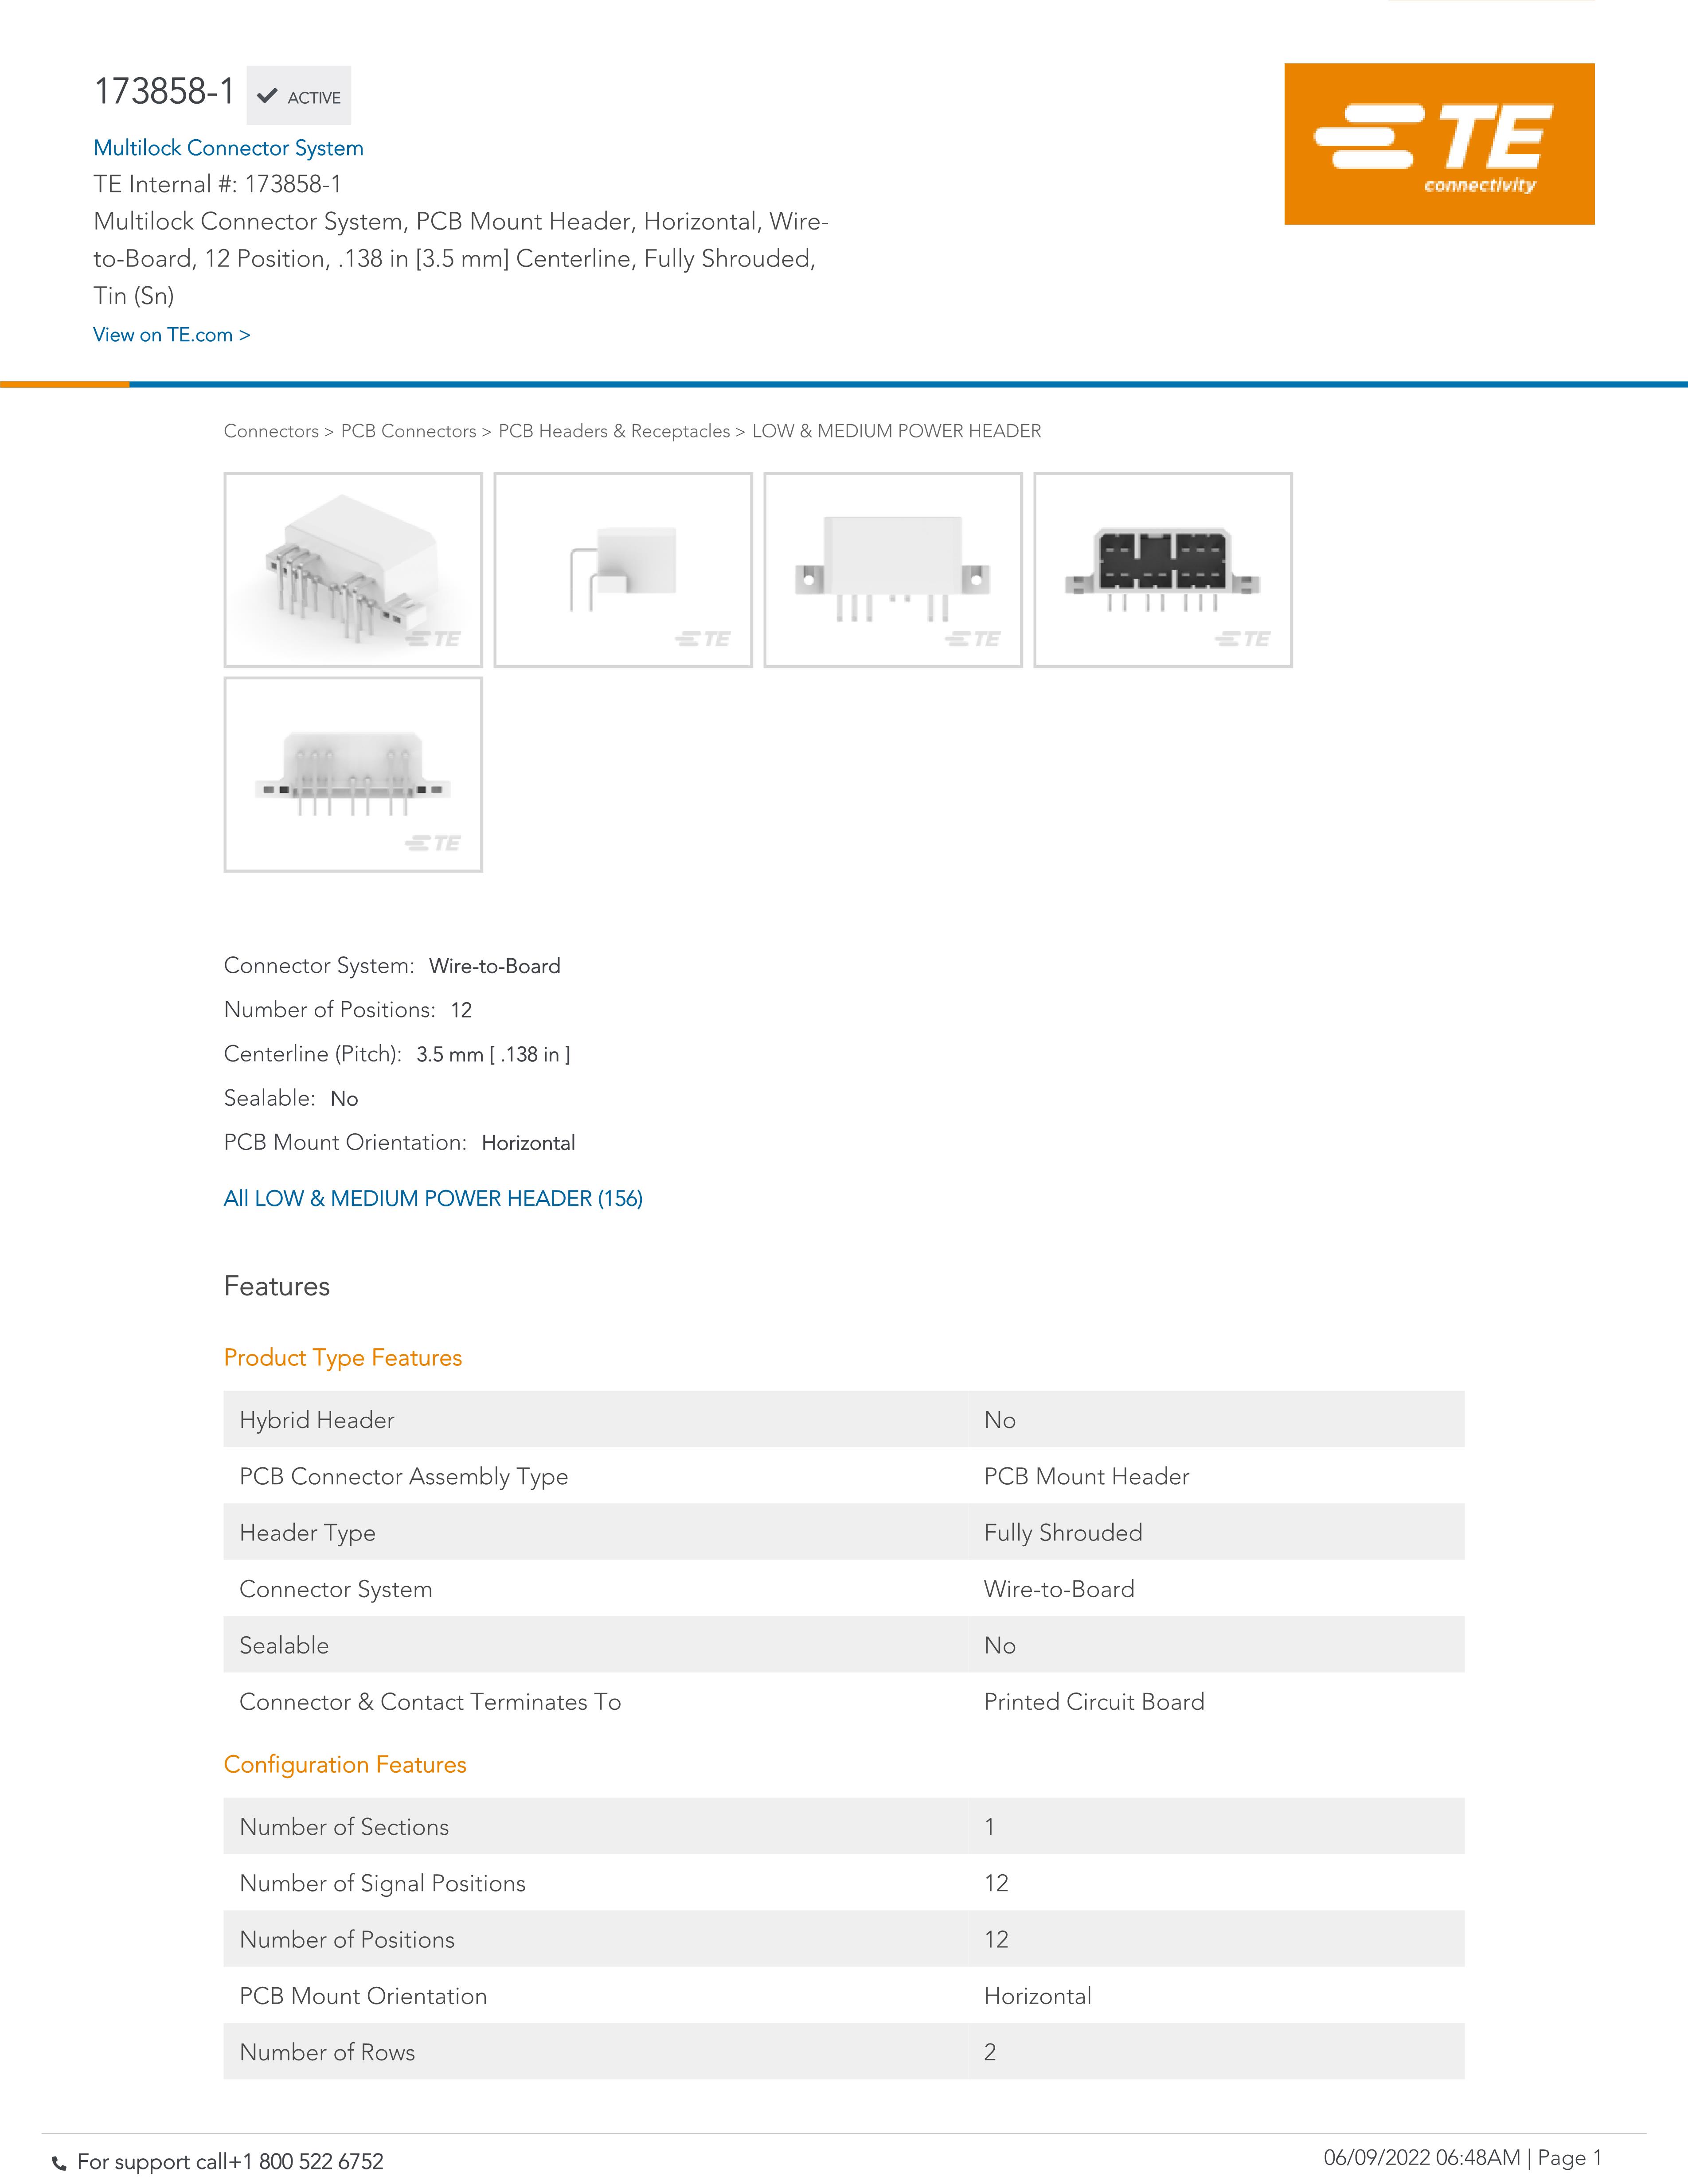Click the Hybrid Header table row
Viewport: 1688px width, 2184px height.
pos(843,1419)
